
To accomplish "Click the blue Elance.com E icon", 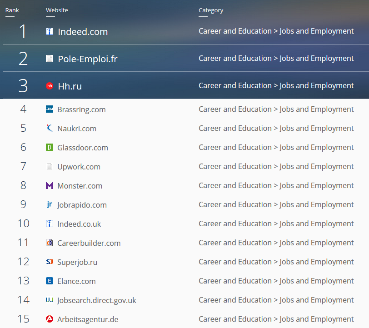I will [x=50, y=281].
